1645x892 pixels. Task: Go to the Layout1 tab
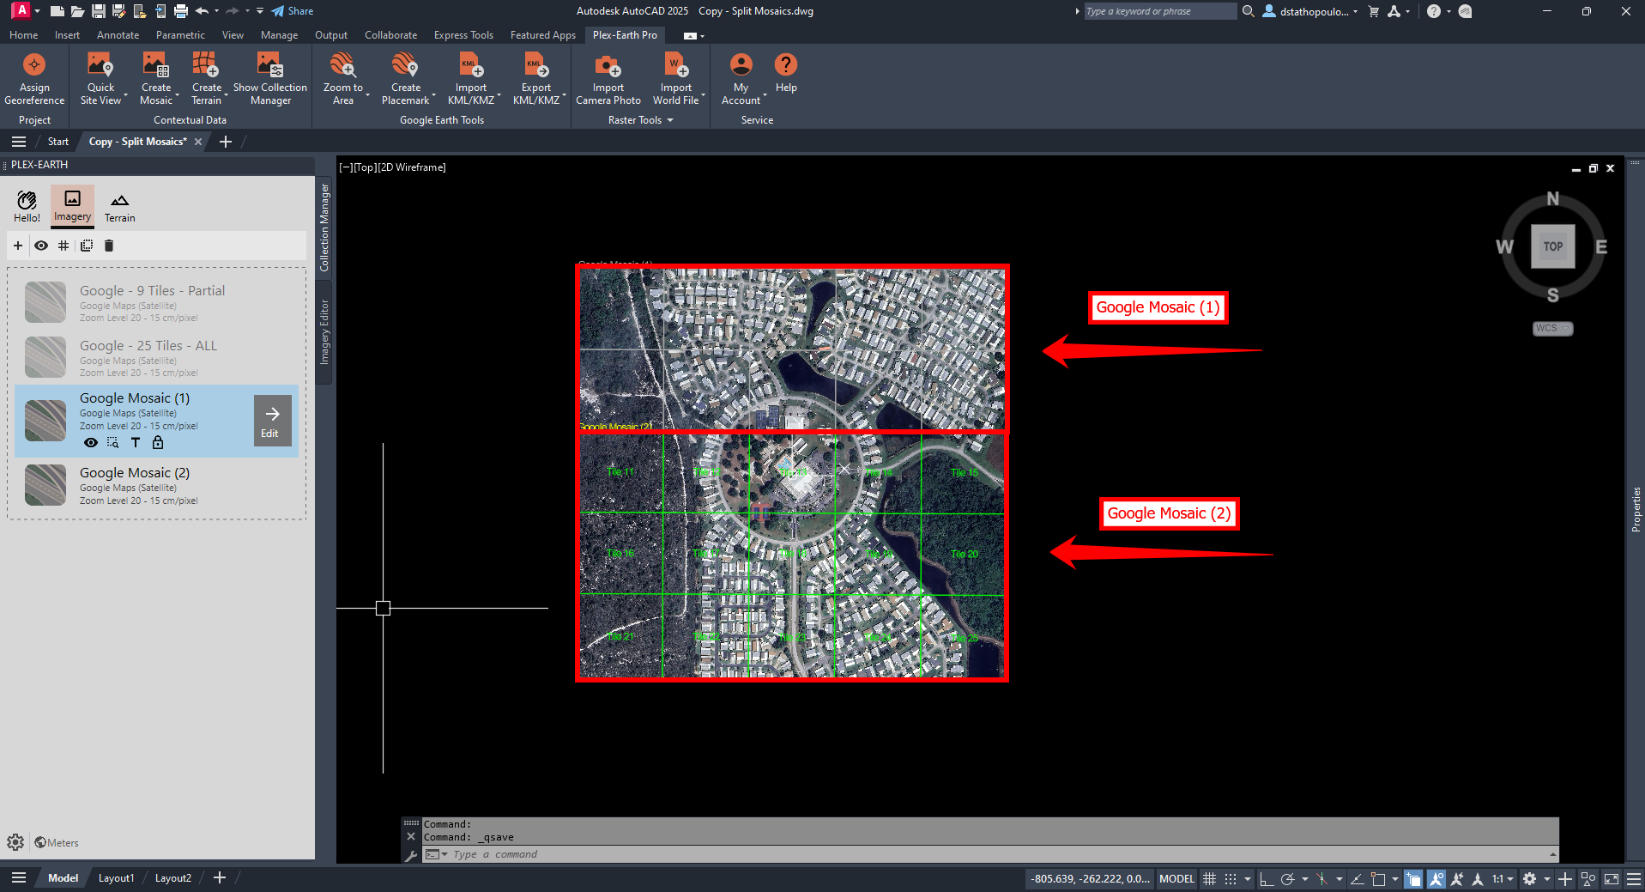tap(116, 878)
